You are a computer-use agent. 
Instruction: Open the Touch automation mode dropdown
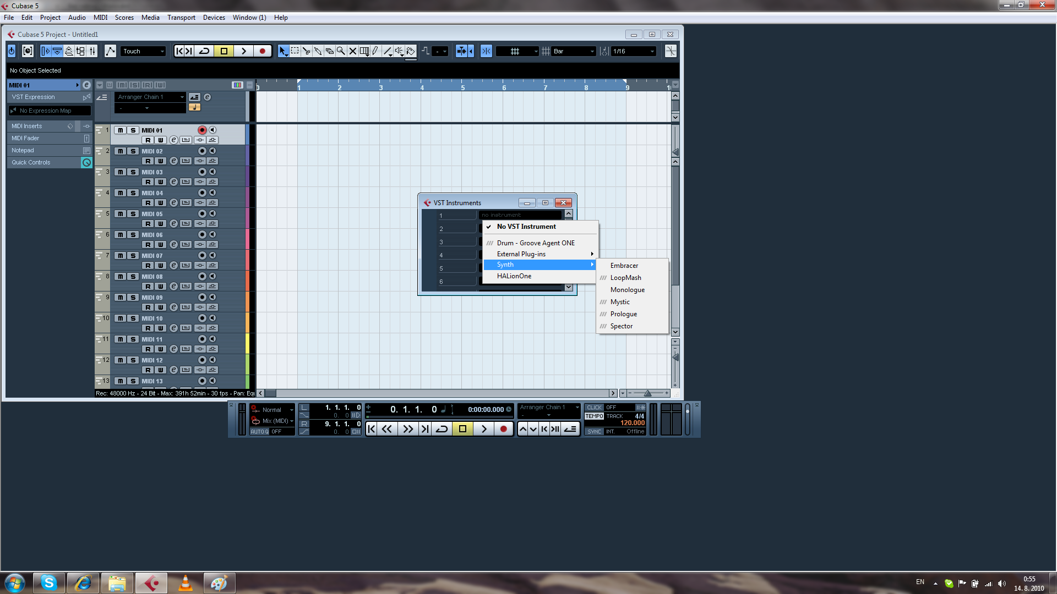(143, 51)
